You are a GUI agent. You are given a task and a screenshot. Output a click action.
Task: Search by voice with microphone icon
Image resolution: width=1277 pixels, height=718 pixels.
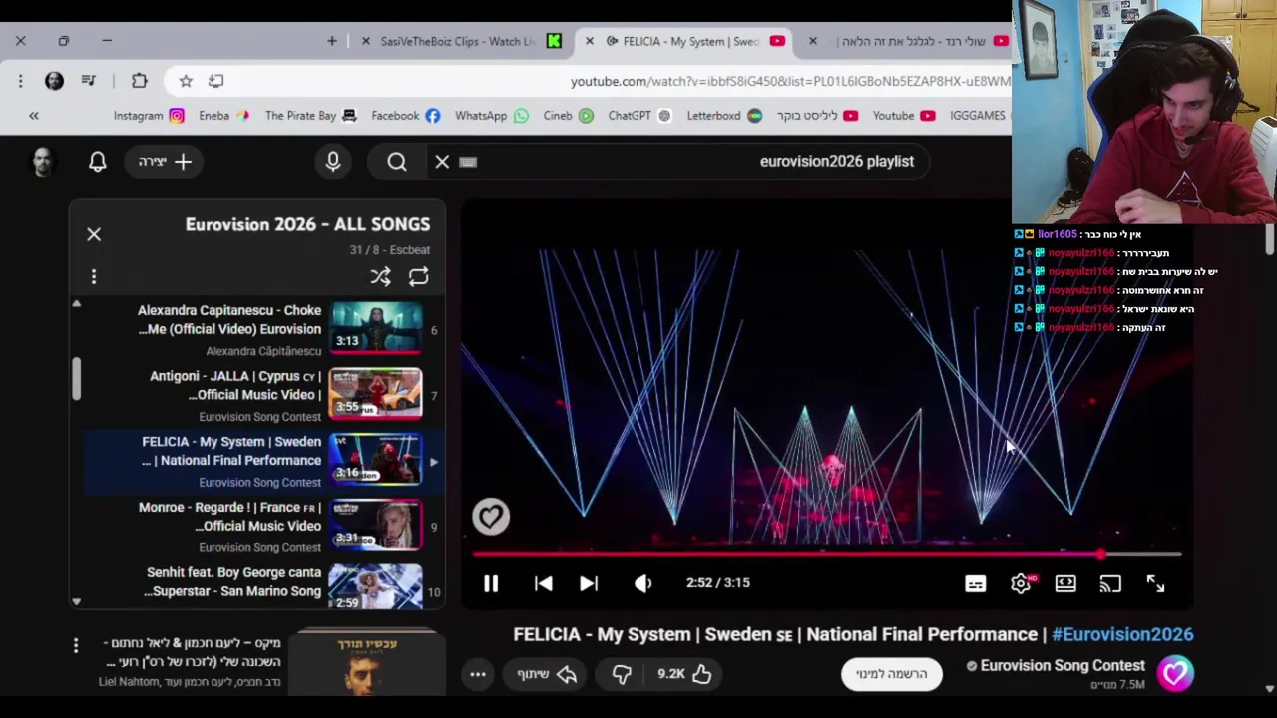(333, 162)
